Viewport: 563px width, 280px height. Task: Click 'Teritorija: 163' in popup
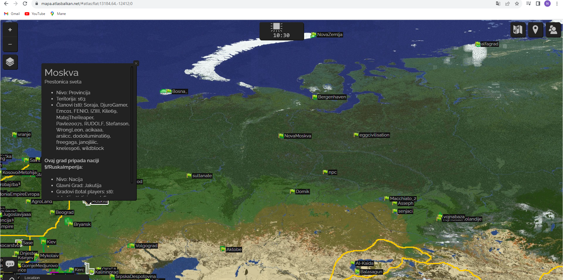pyautogui.click(x=71, y=99)
